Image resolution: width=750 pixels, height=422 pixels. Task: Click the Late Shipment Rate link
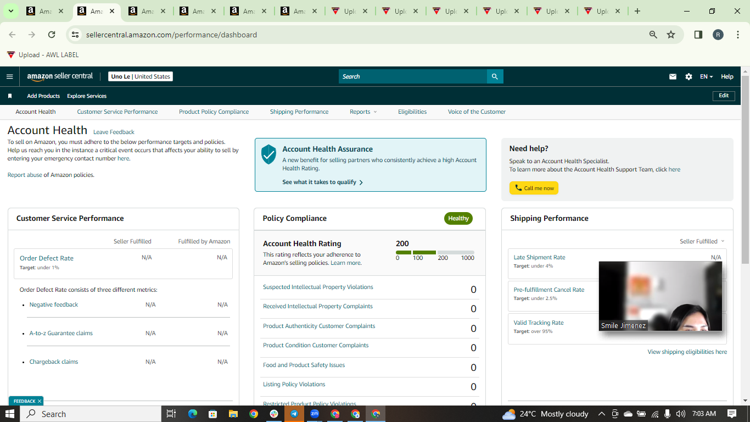(x=539, y=257)
